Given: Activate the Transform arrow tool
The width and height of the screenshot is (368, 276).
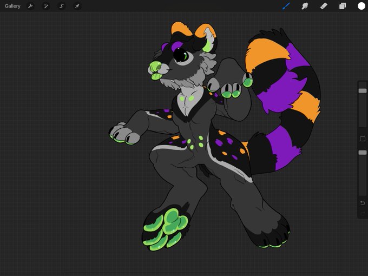Looking at the screenshot, I should click(77, 6).
